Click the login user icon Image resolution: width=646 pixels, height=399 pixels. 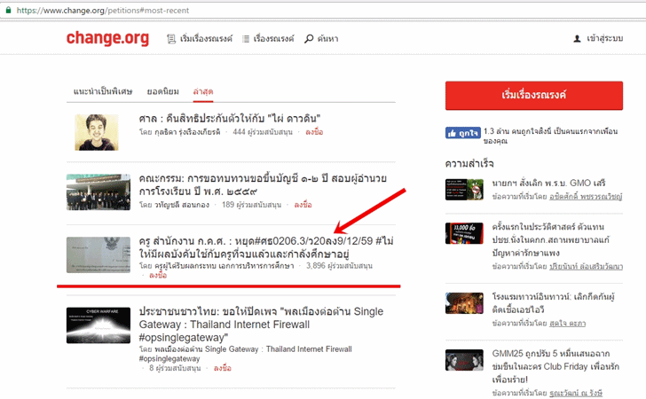click(x=577, y=39)
